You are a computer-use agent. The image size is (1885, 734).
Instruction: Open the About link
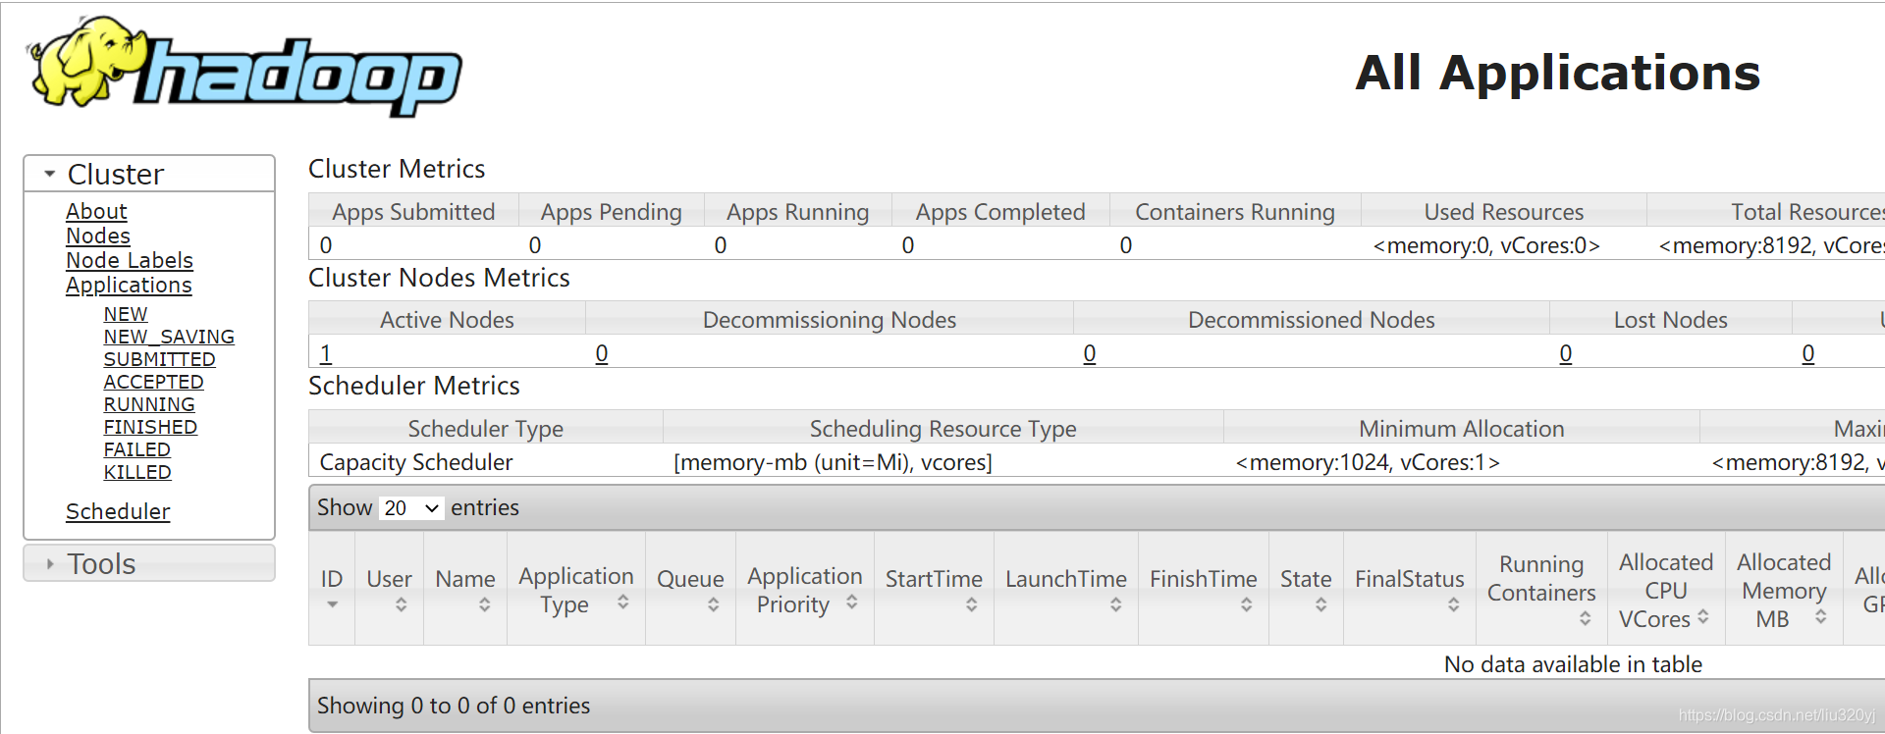click(x=96, y=211)
